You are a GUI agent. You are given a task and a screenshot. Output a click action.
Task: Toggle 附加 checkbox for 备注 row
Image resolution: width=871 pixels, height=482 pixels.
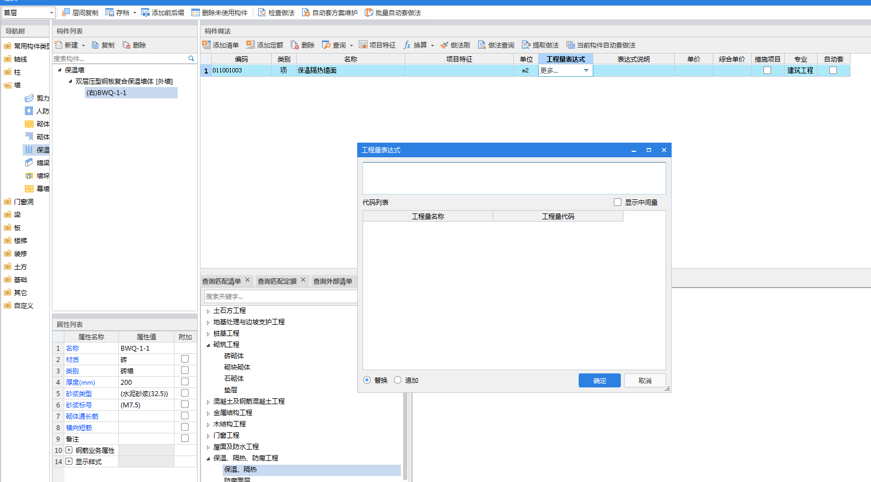click(185, 438)
